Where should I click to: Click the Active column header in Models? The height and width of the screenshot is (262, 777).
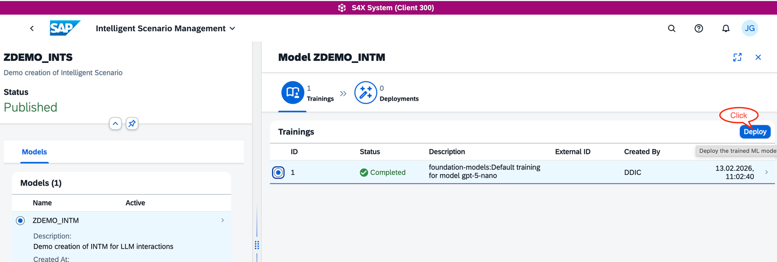point(135,203)
